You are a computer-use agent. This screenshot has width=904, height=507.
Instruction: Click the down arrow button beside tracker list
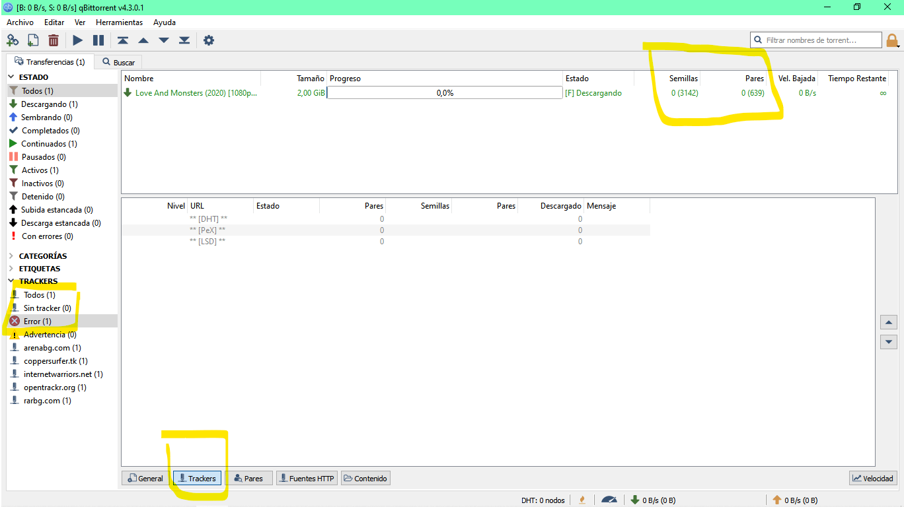[889, 342]
